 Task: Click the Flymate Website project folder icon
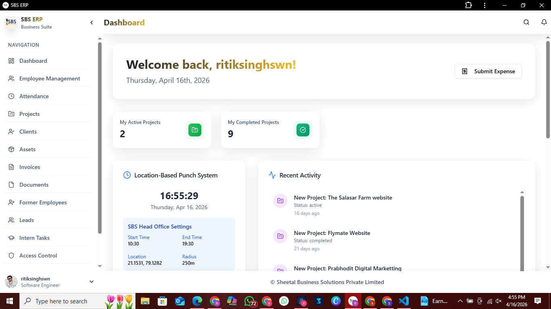click(x=280, y=236)
